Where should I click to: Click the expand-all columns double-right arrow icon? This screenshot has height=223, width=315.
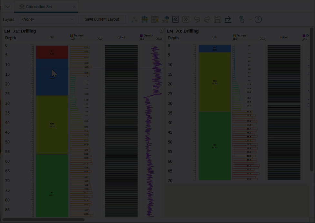(x=186, y=19)
